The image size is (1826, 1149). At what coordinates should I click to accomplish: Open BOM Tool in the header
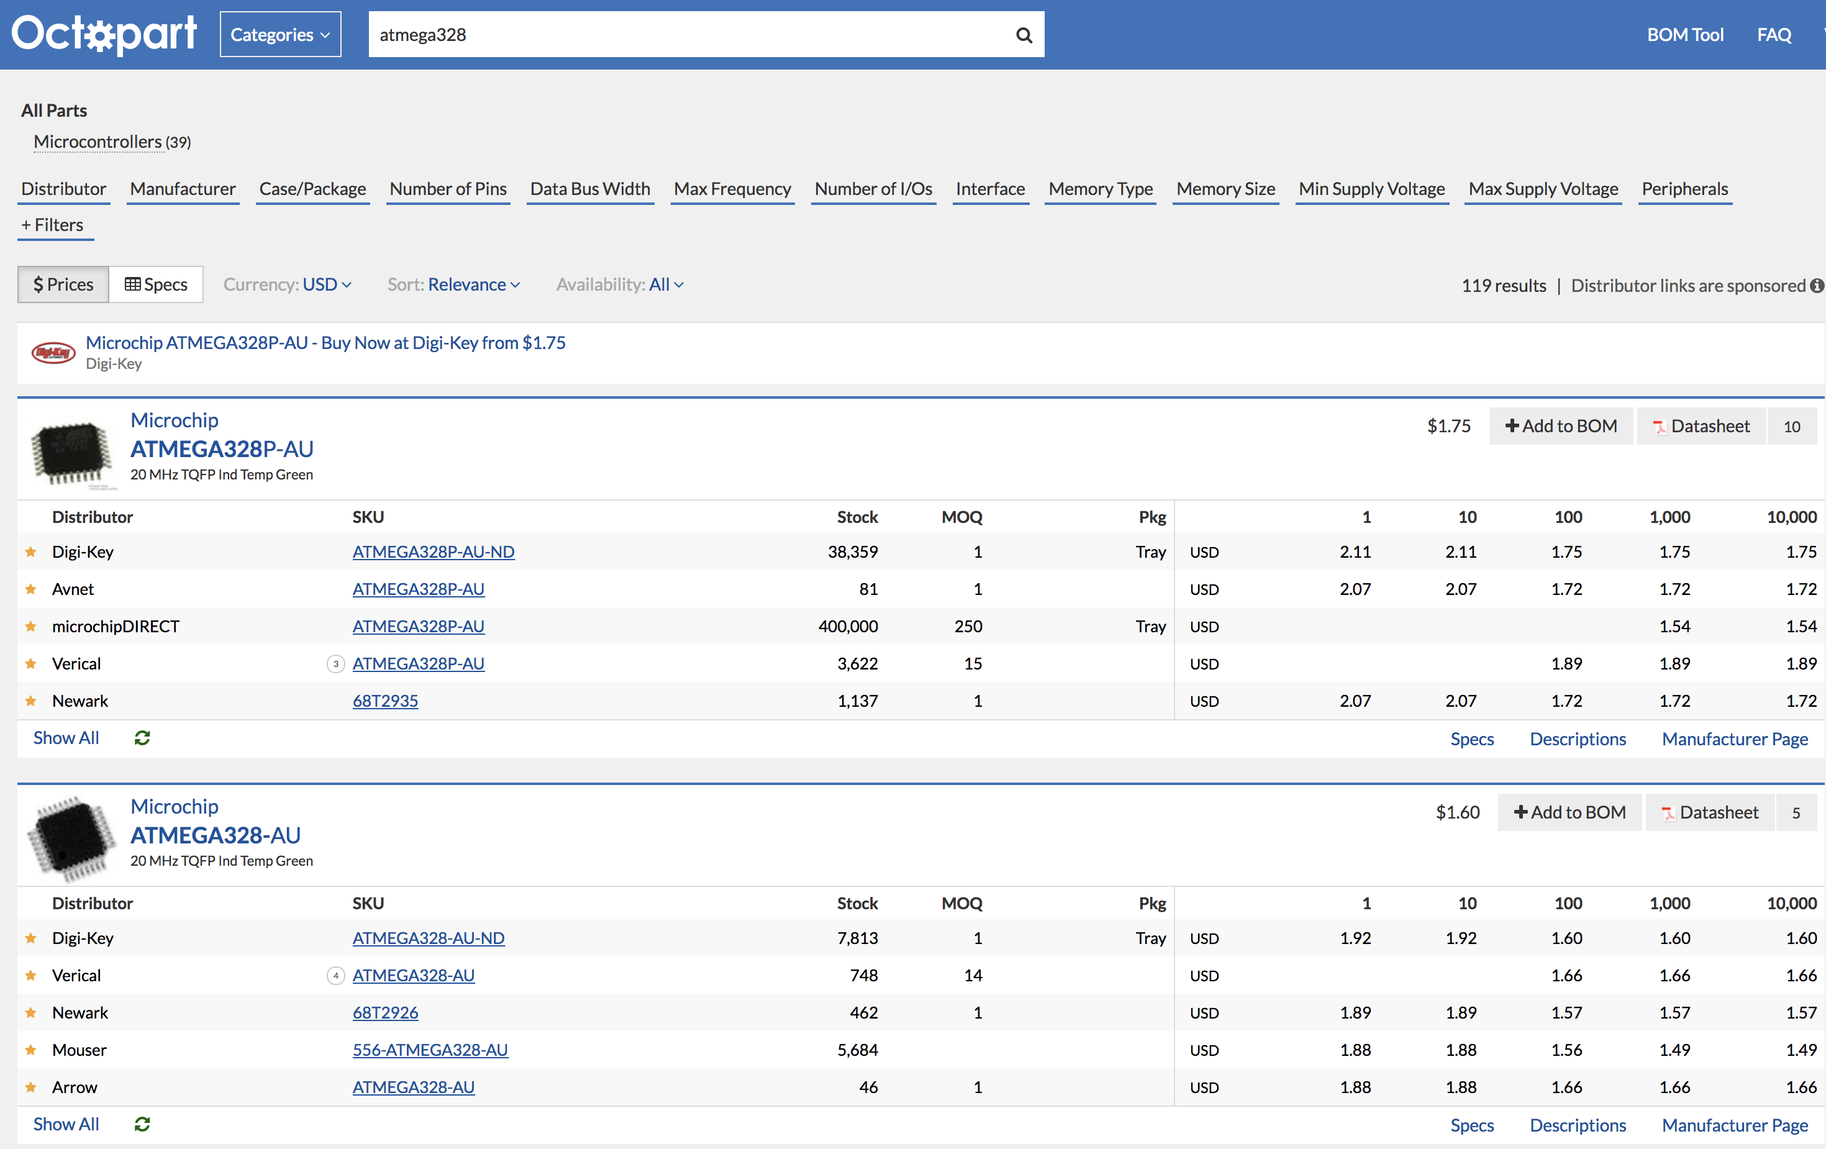tap(1684, 35)
